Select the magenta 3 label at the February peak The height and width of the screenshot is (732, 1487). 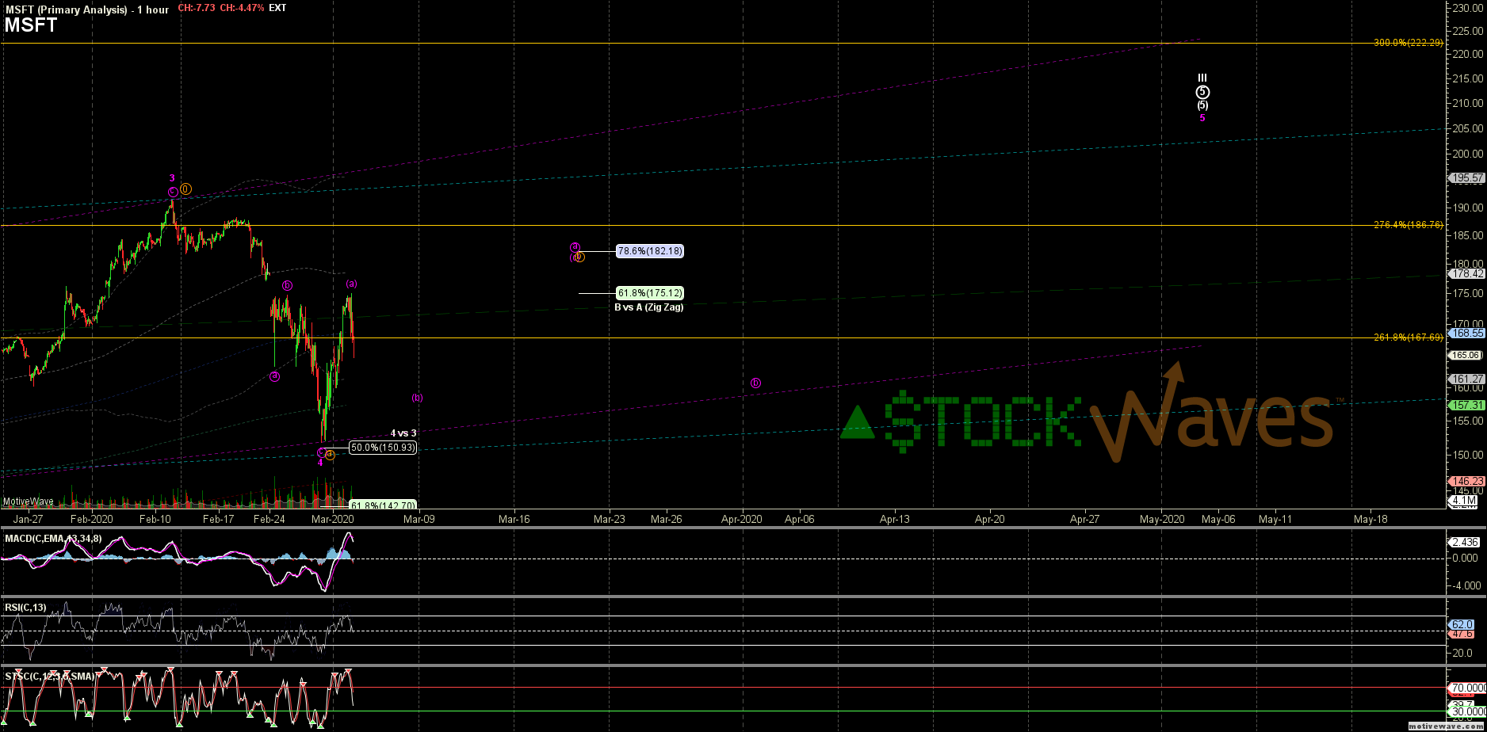pos(172,179)
